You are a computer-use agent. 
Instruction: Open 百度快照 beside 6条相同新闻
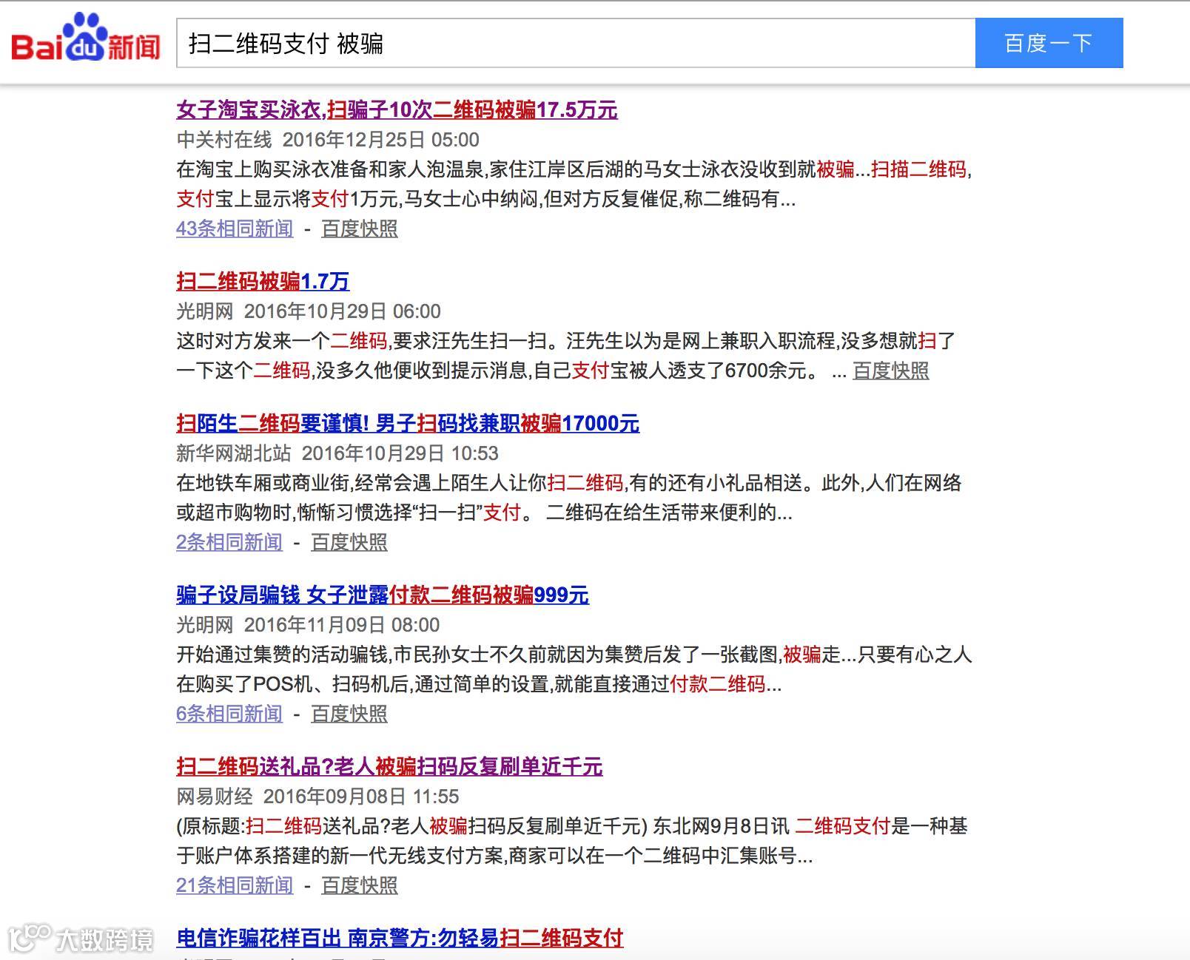click(349, 714)
